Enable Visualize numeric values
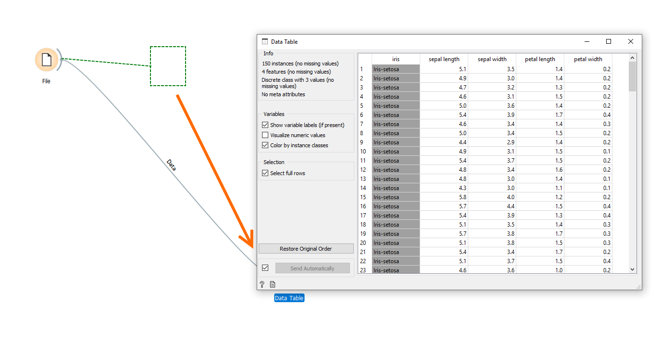This screenshot has height=357, width=661. click(265, 135)
